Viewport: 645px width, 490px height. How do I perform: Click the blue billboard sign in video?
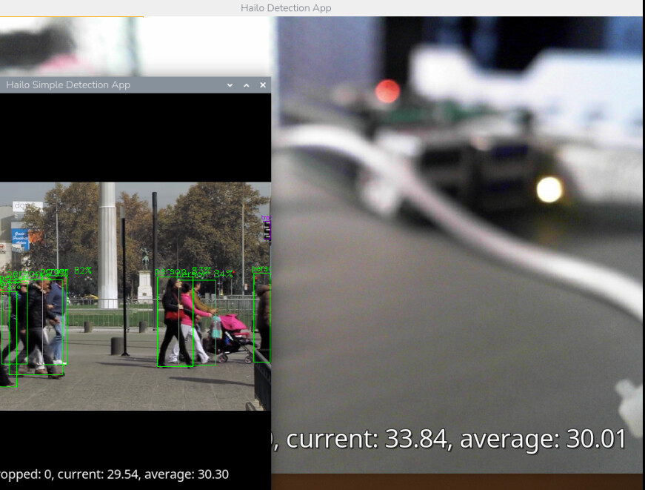pos(20,239)
